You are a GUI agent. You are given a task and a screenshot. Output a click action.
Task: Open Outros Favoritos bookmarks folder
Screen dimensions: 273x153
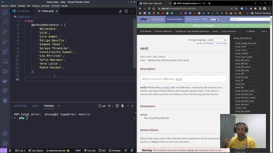pyautogui.click(x=261, y=13)
